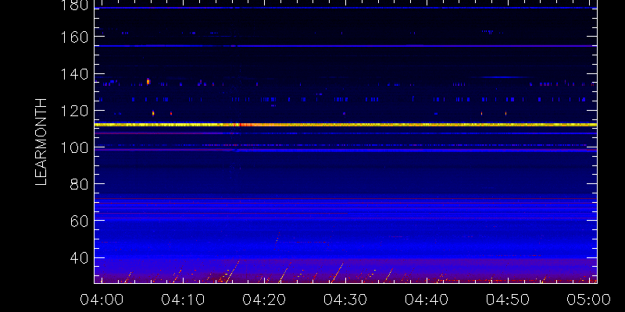The image size is (625, 312).
Task: Click the 04:50 time axis label
Action: click(x=508, y=300)
